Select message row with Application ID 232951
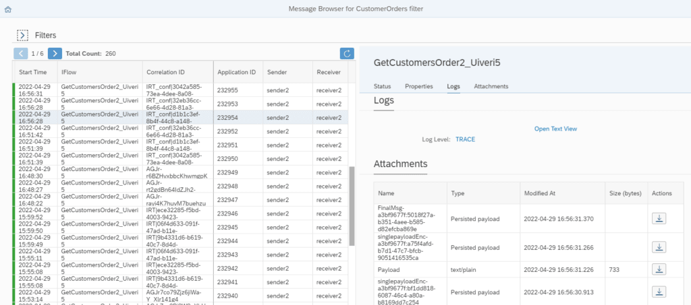Viewport: 691px width, 305px height. [x=181, y=145]
